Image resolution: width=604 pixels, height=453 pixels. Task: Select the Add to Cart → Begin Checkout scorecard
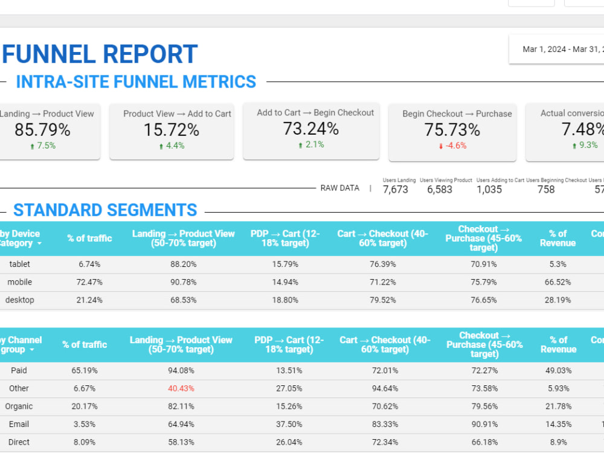311,130
